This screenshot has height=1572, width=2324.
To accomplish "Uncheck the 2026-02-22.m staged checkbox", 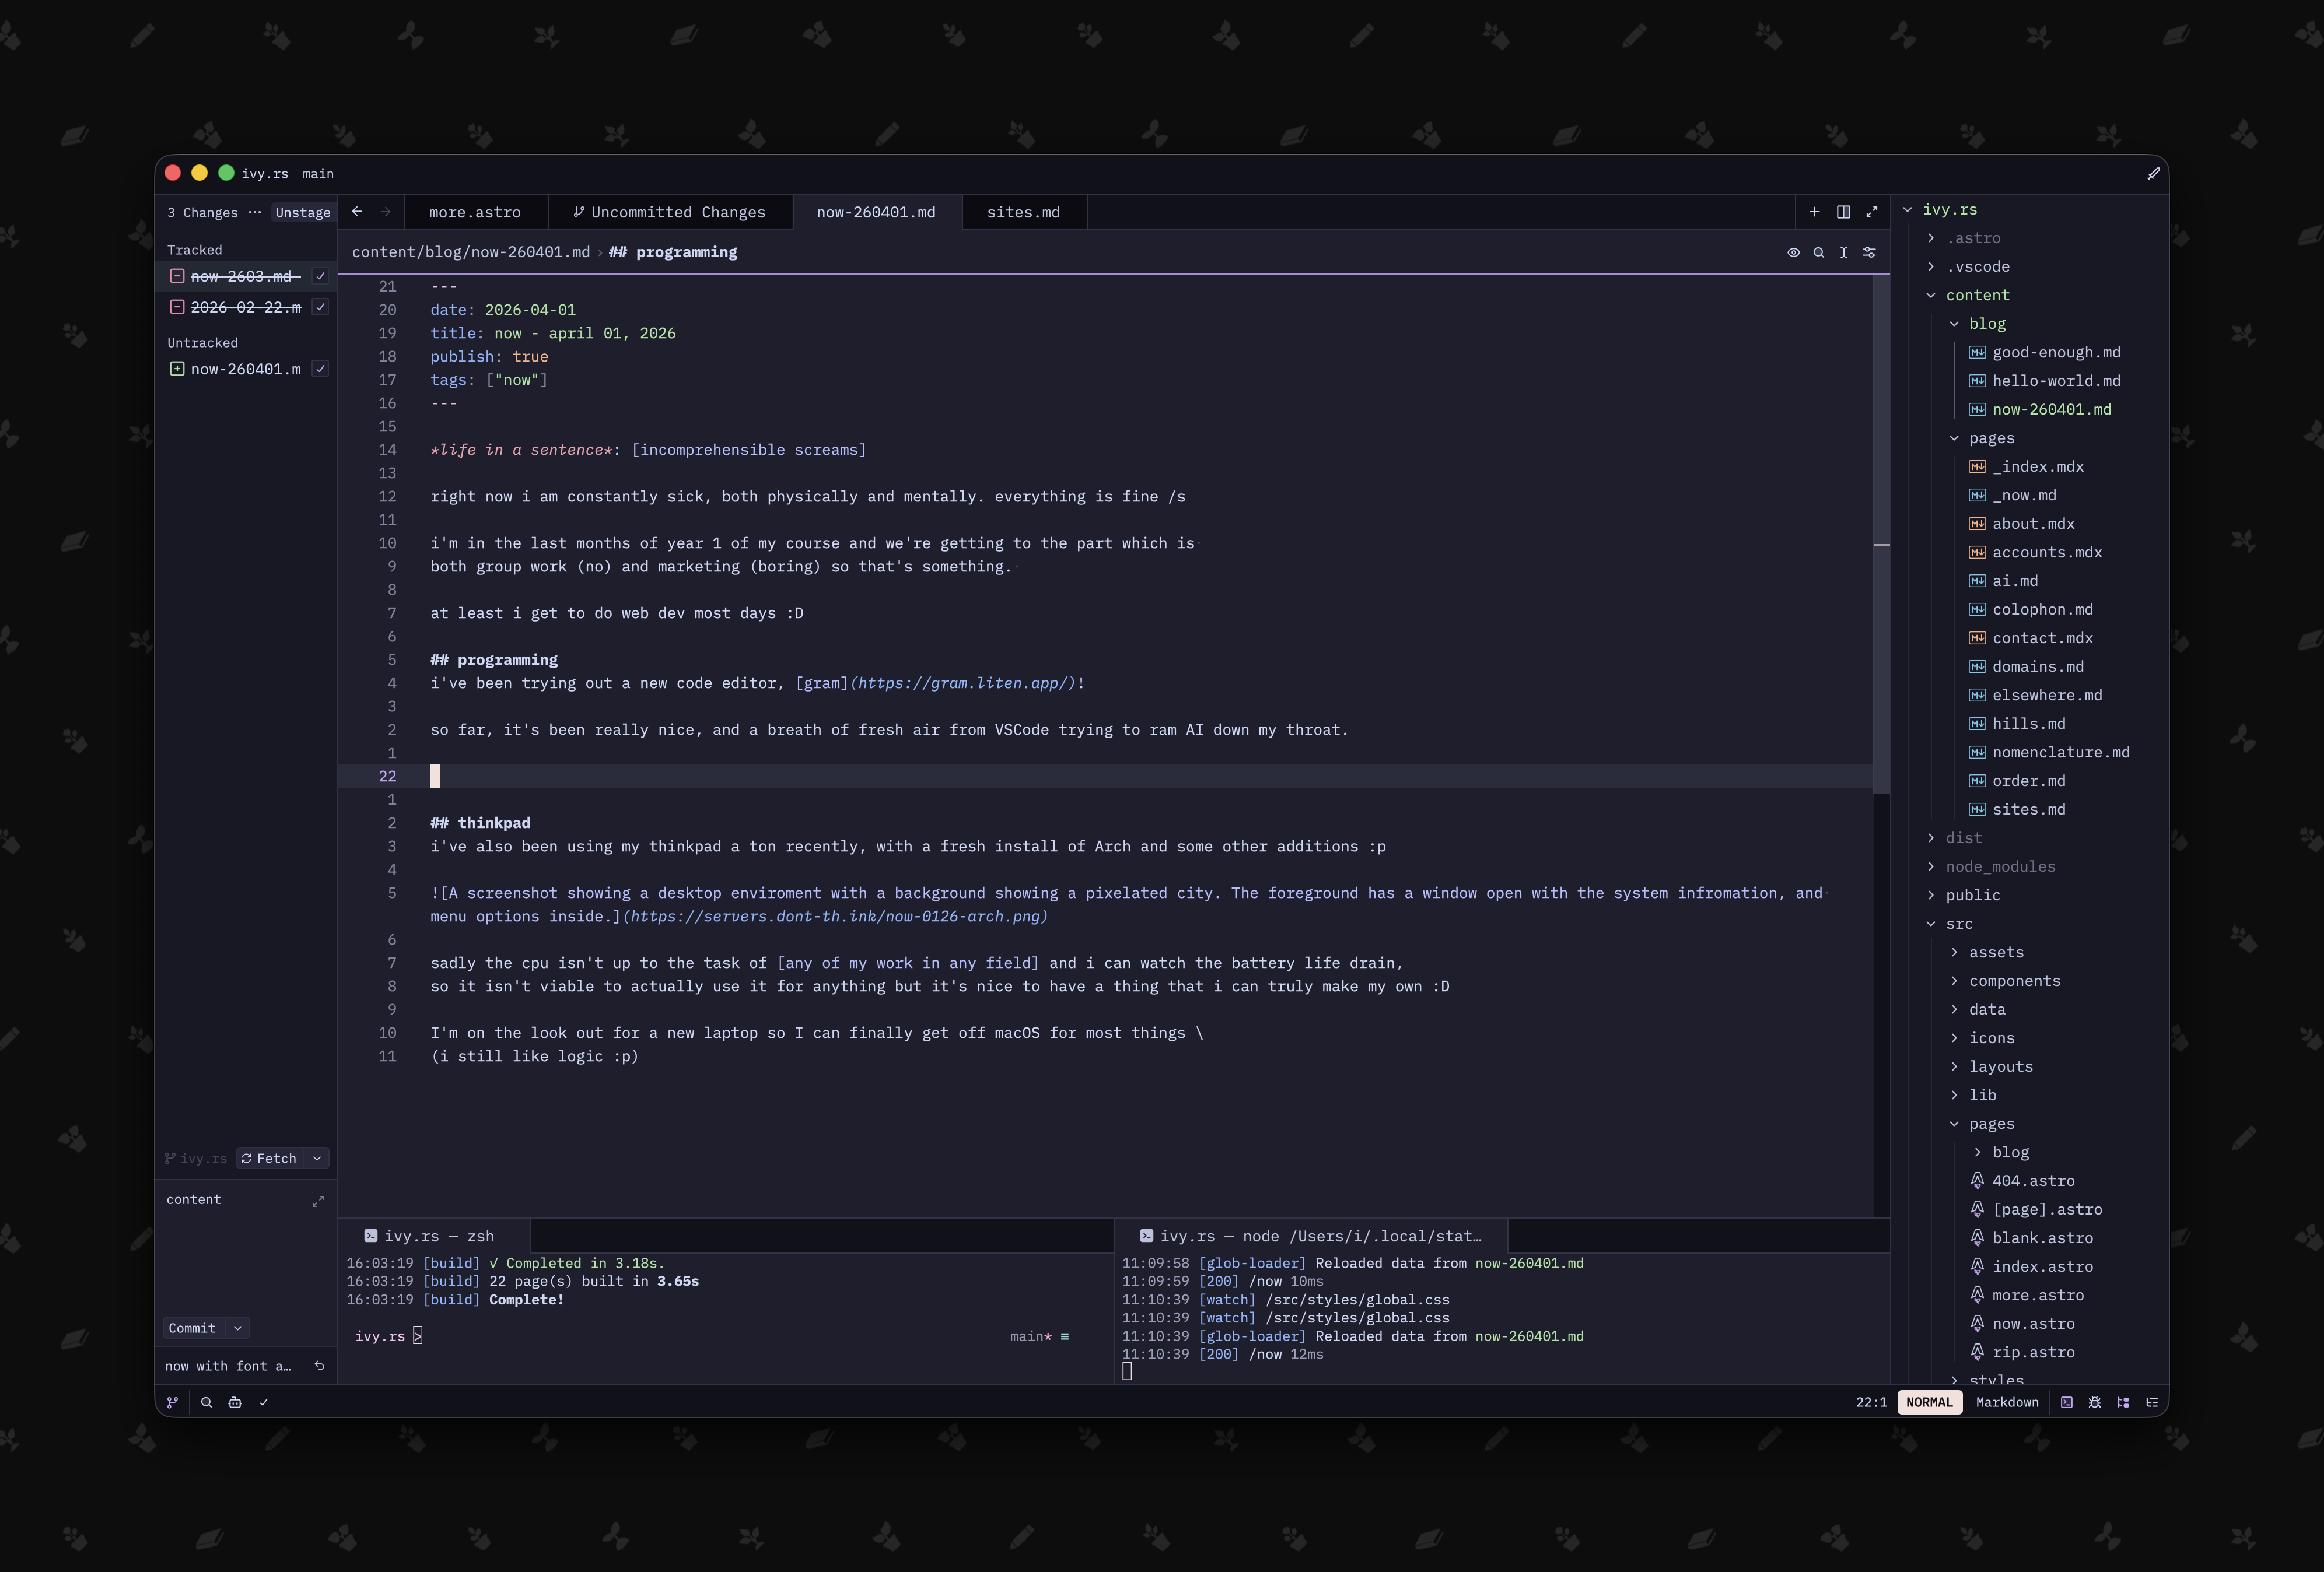I will (x=320, y=308).
